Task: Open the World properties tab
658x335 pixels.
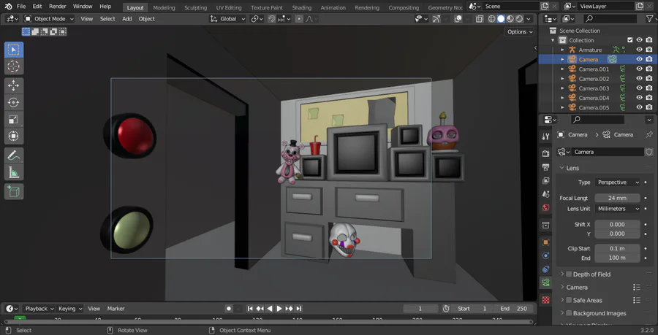Action: coord(545,208)
